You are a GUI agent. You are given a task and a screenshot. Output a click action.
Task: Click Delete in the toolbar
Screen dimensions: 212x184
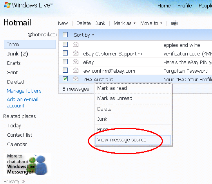[83, 23]
